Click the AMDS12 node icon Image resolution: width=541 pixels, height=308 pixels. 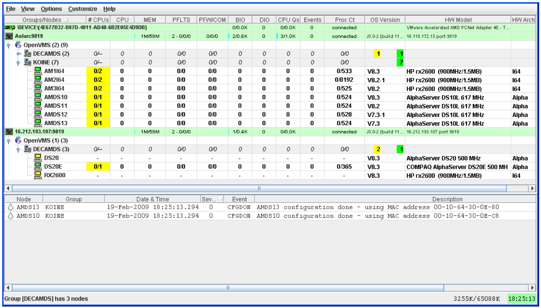tap(38, 114)
